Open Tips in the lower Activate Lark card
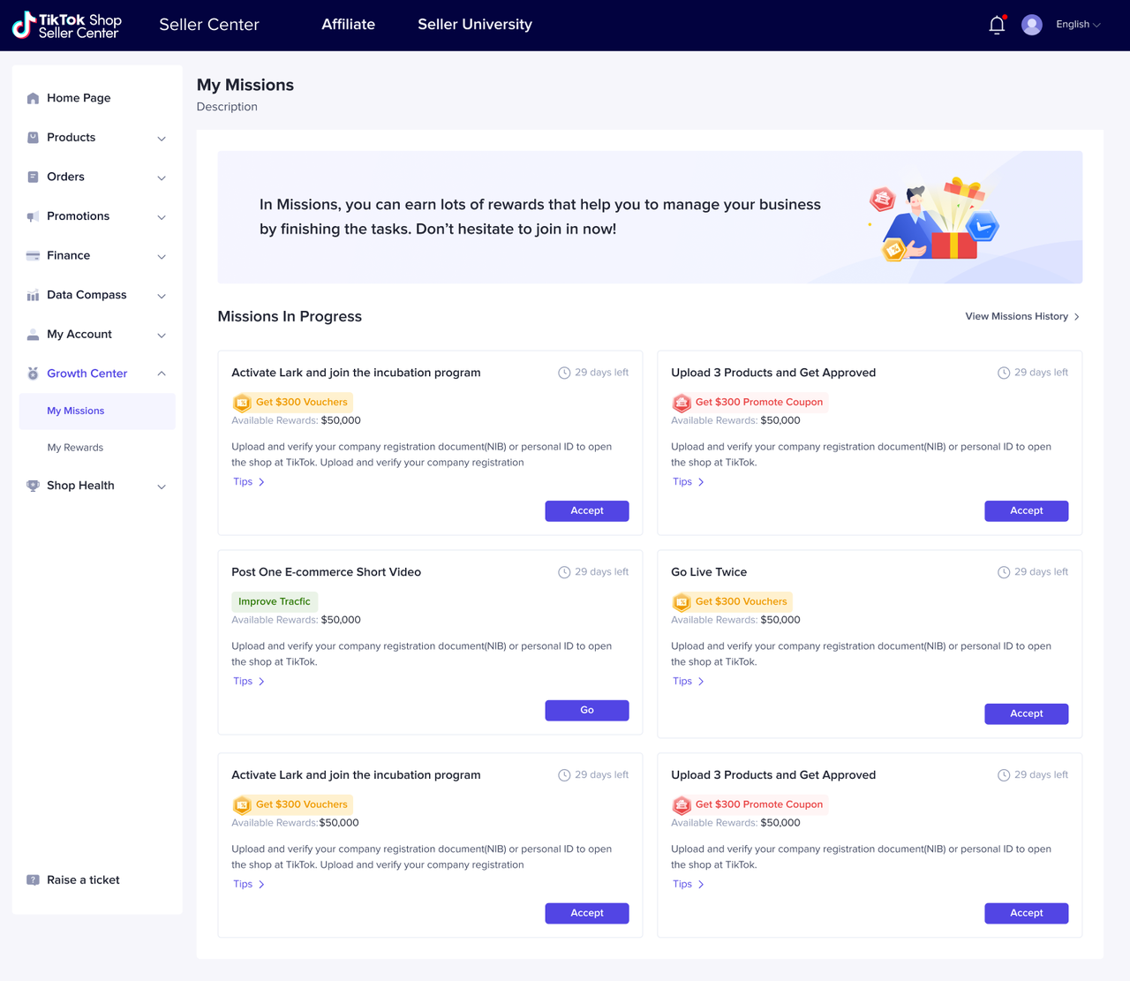The height and width of the screenshot is (981, 1130). [249, 885]
